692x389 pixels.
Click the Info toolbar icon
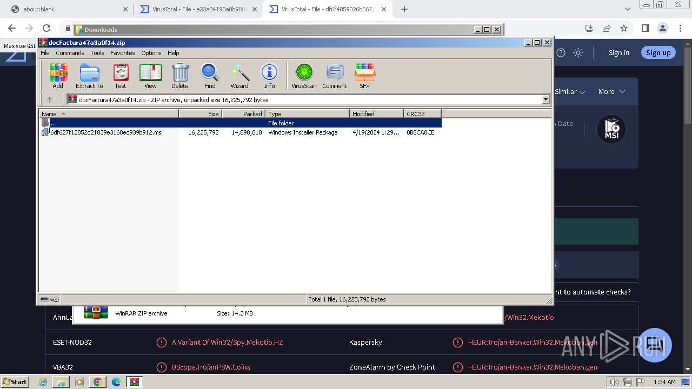[269, 76]
